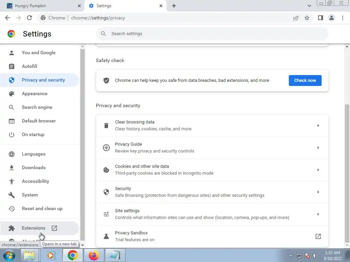Viewport: 350px width, 262px height.
Task: Open the Windows Start button
Action: (x=9, y=255)
